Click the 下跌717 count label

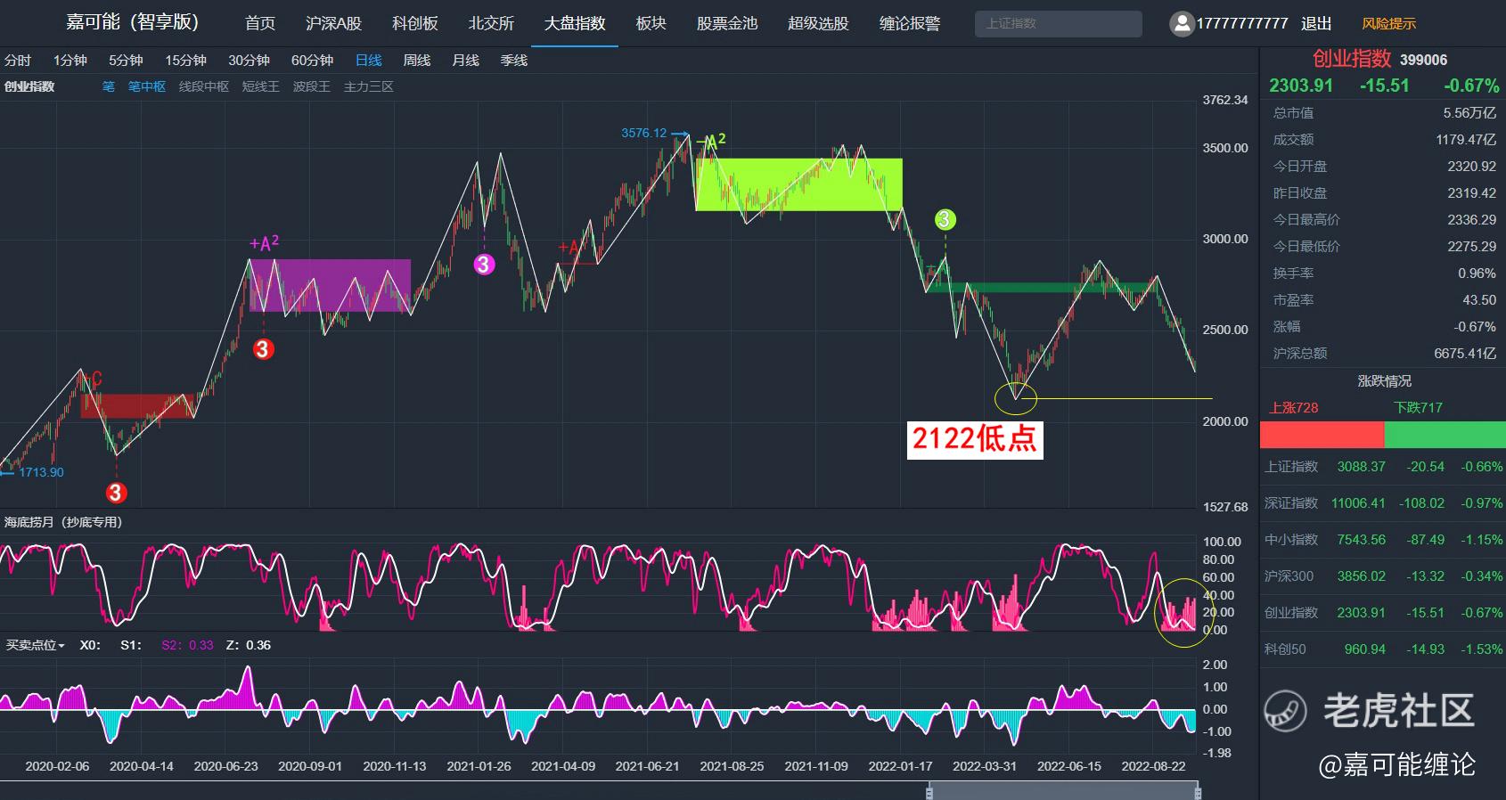coord(1418,408)
